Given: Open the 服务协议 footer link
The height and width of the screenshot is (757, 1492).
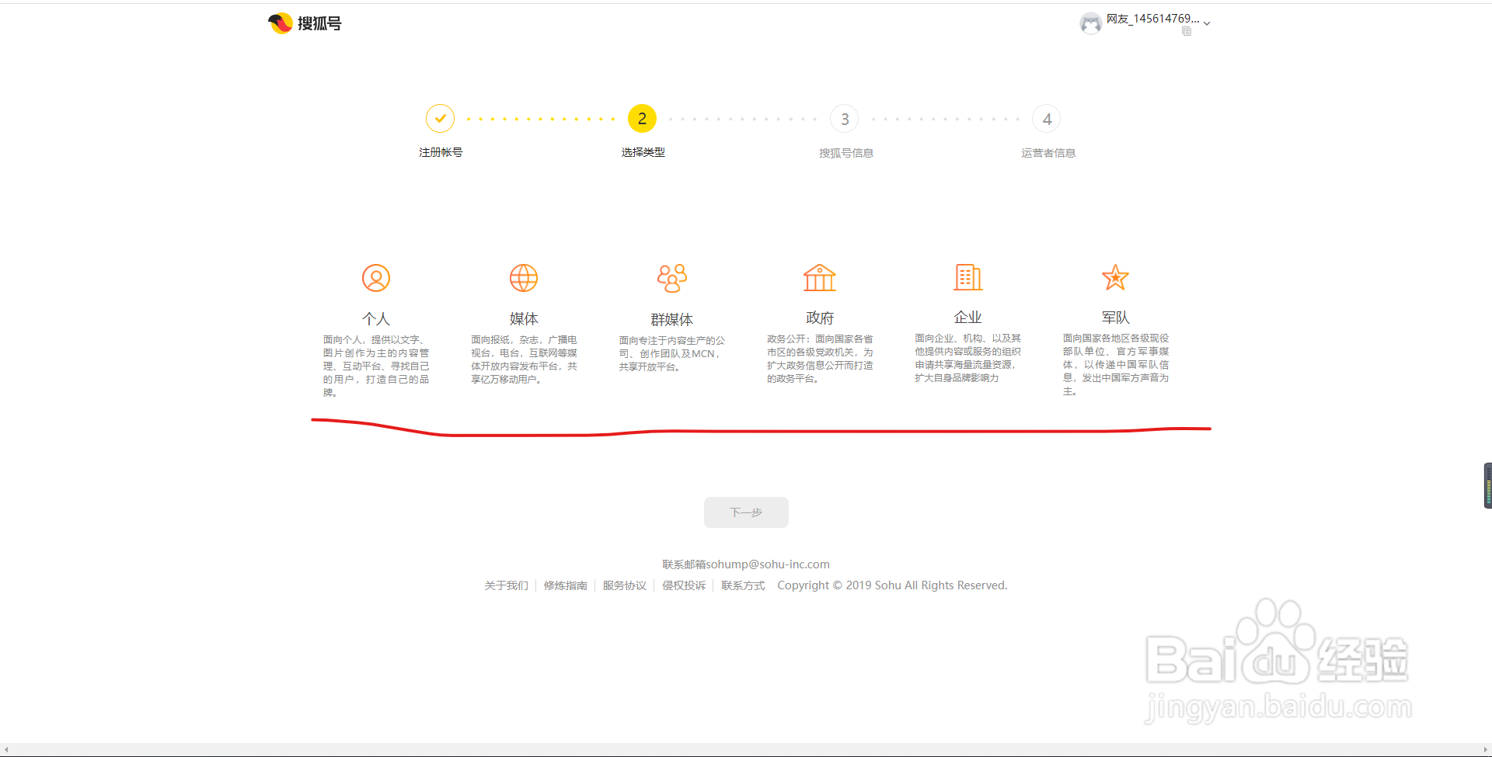Looking at the screenshot, I should pyautogui.click(x=624, y=585).
